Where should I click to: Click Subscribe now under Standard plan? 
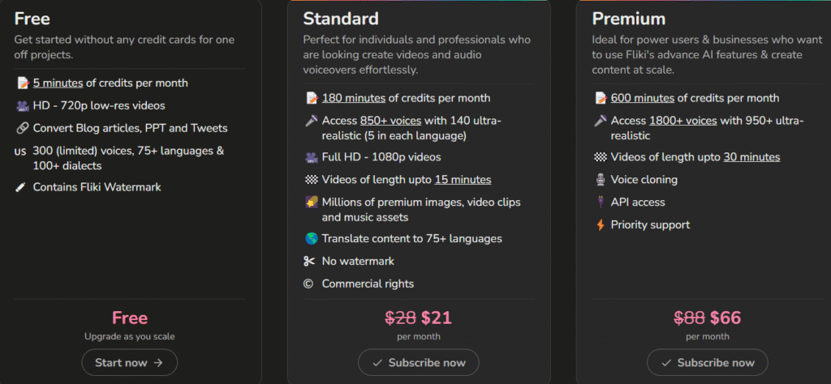click(x=418, y=363)
